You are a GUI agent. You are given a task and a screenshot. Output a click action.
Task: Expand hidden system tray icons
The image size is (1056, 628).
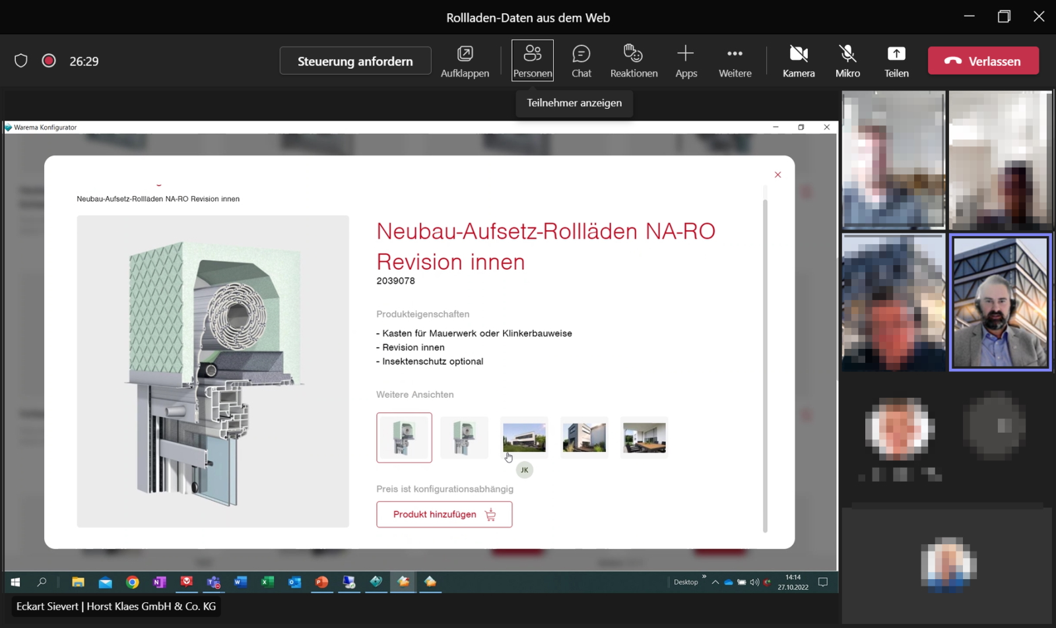pos(715,582)
